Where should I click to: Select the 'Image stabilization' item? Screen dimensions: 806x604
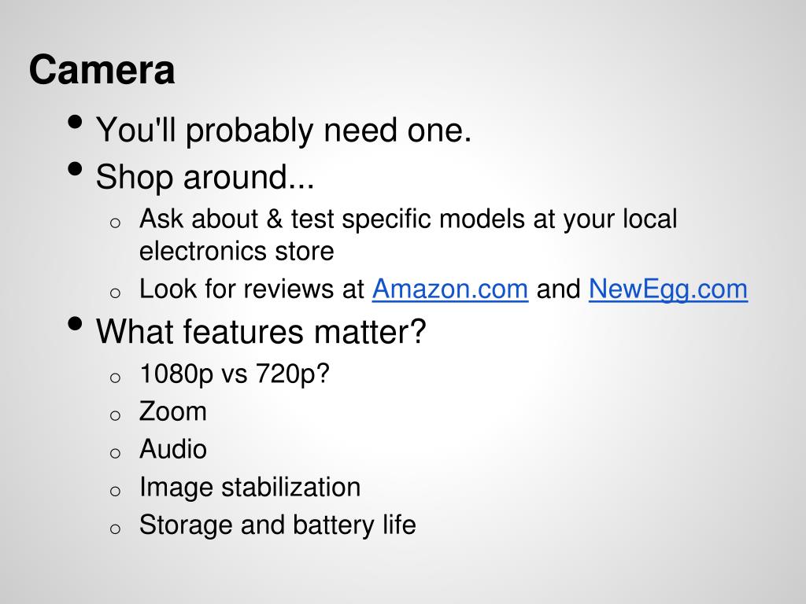coord(250,488)
